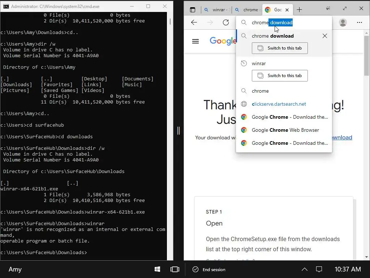Click the partially visible download link
This screenshot has width=370, height=278.
[x=342, y=137]
